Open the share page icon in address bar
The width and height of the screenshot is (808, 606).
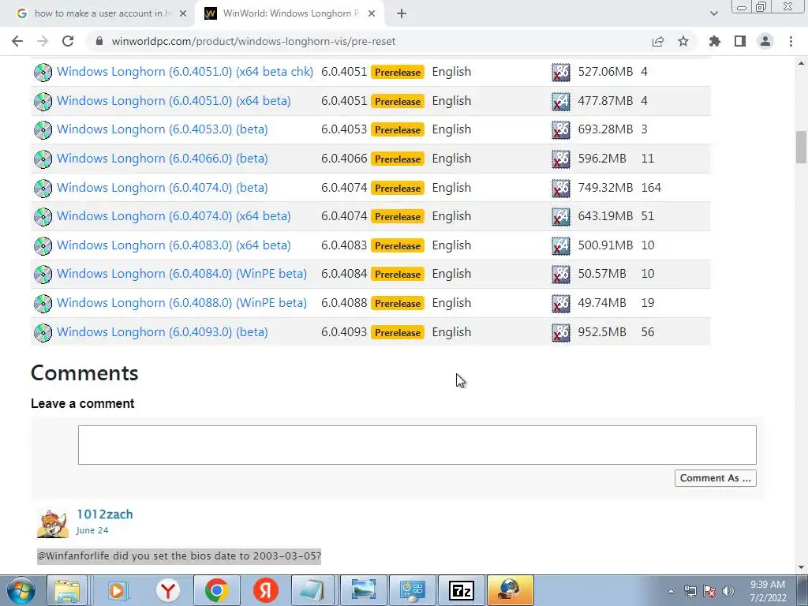[x=658, y=41]
